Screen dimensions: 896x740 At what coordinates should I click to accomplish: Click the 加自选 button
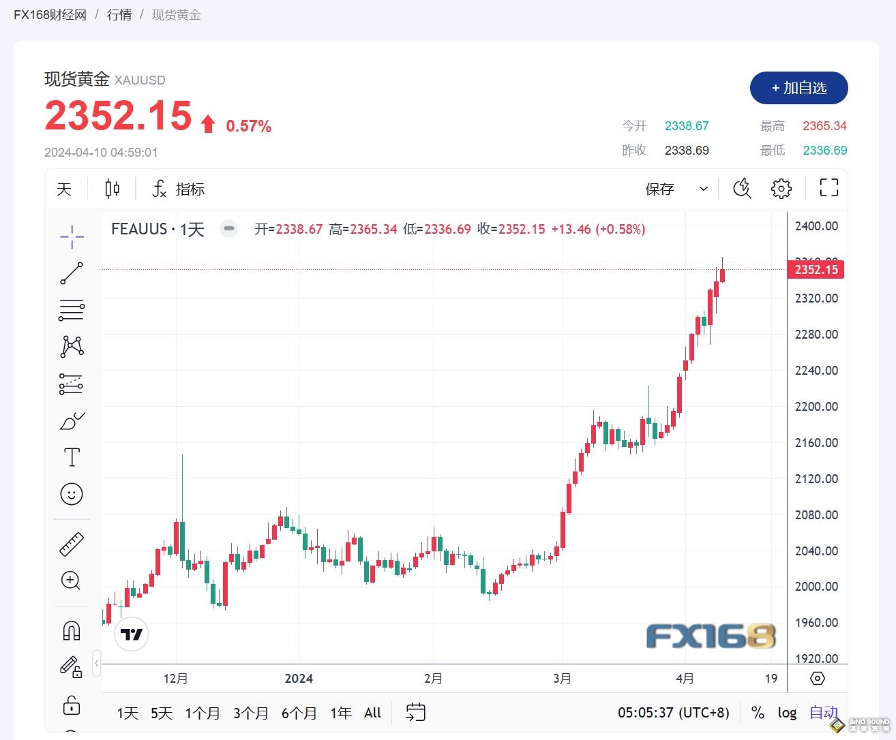(x=798, y=88)
